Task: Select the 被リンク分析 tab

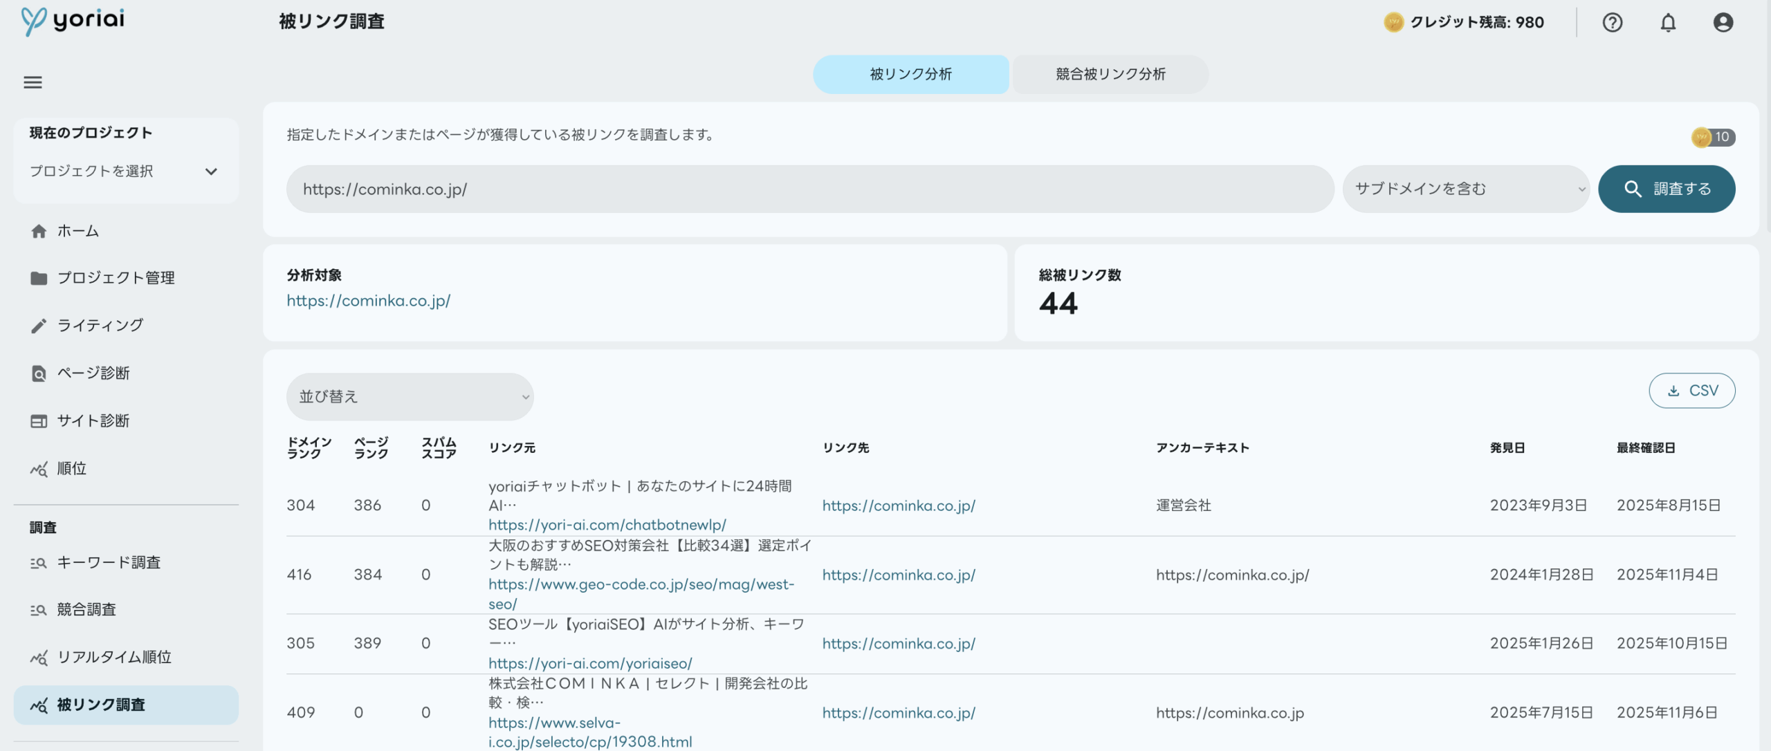Action: [x=910, y=74]
